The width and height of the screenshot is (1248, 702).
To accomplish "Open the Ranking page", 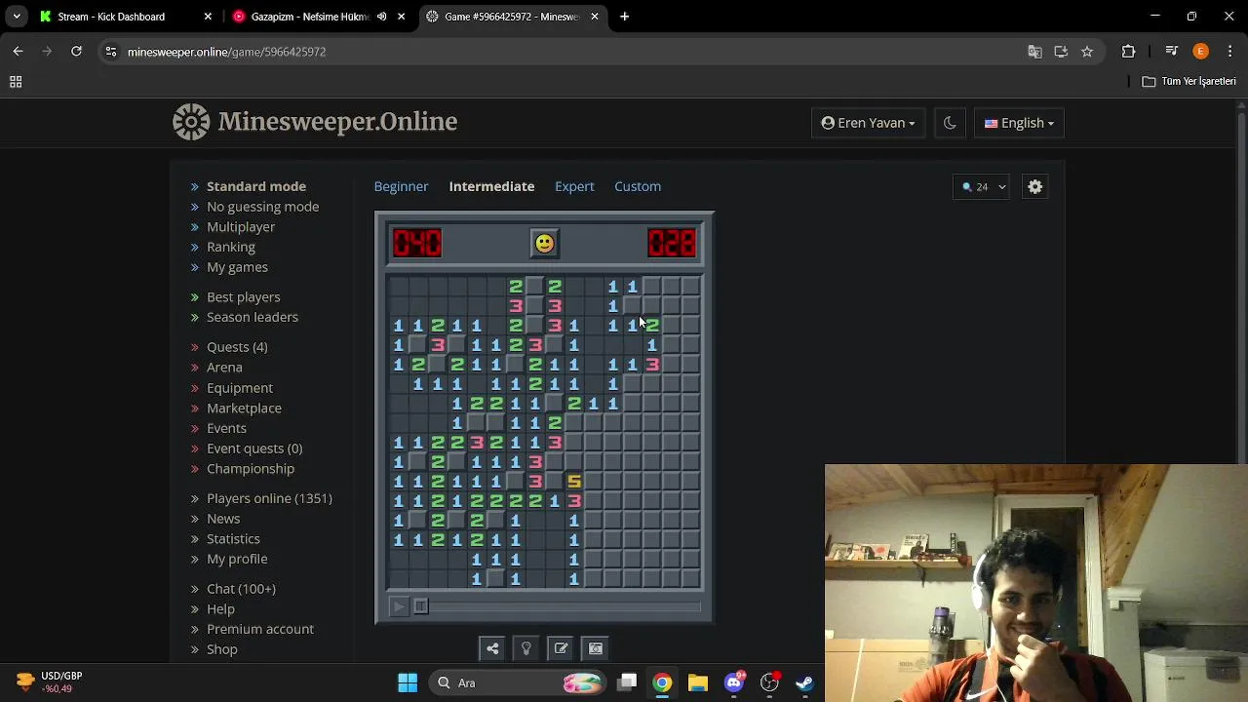I will (231, 247).
